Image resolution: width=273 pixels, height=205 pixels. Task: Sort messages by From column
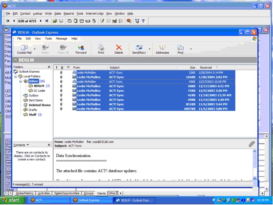[x=90, y=68]
